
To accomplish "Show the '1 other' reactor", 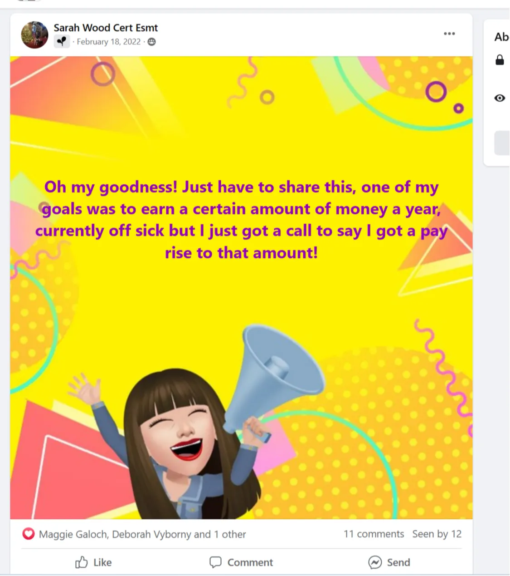I will pyautogui.click(x=230, y=534).
